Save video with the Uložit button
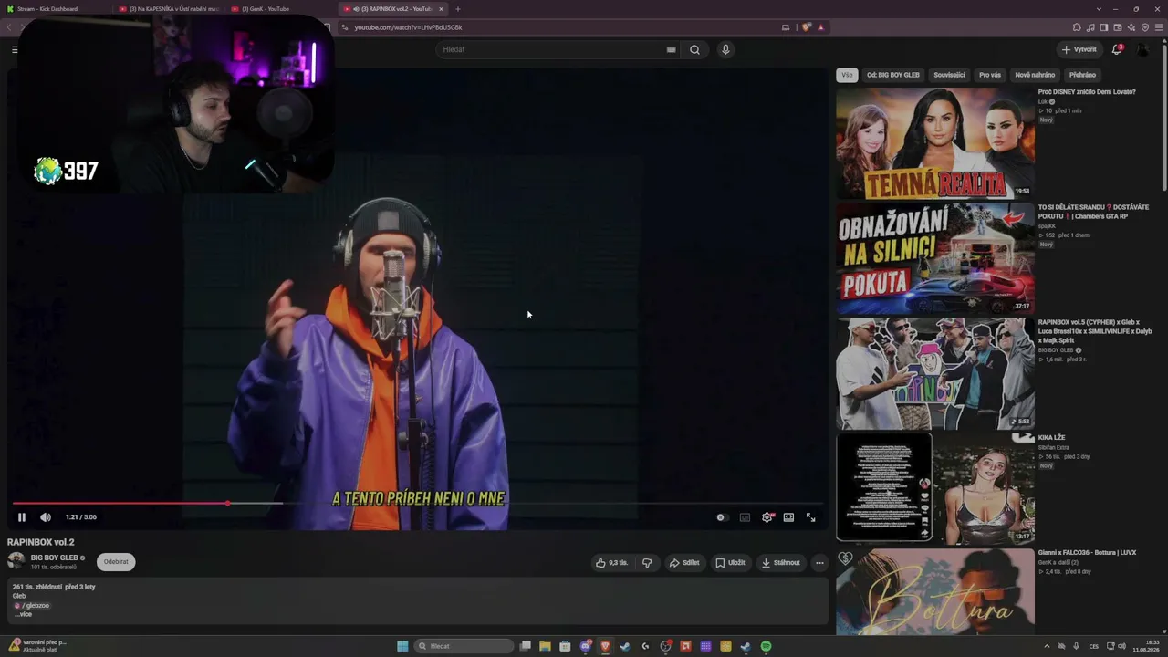 click(x=730, y=563)
